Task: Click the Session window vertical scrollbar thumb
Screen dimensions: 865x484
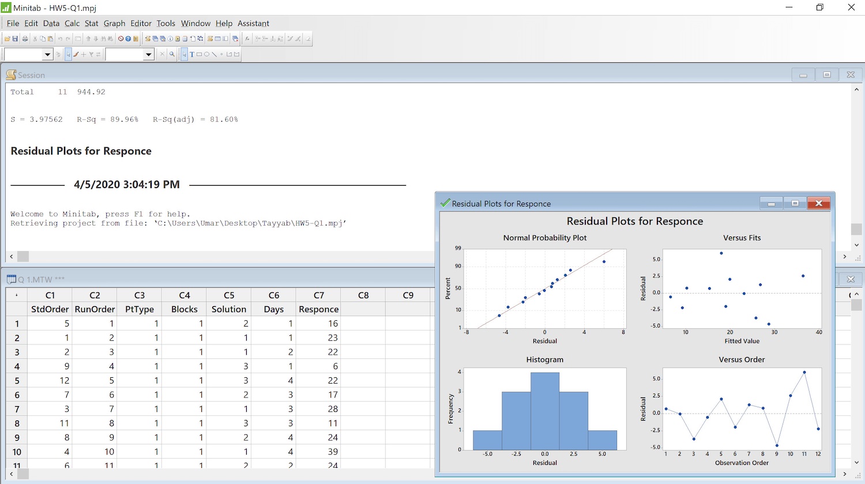Action: 856,229
